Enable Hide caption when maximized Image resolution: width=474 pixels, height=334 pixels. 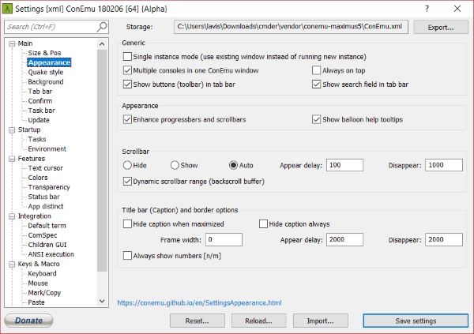coord(127,224)
